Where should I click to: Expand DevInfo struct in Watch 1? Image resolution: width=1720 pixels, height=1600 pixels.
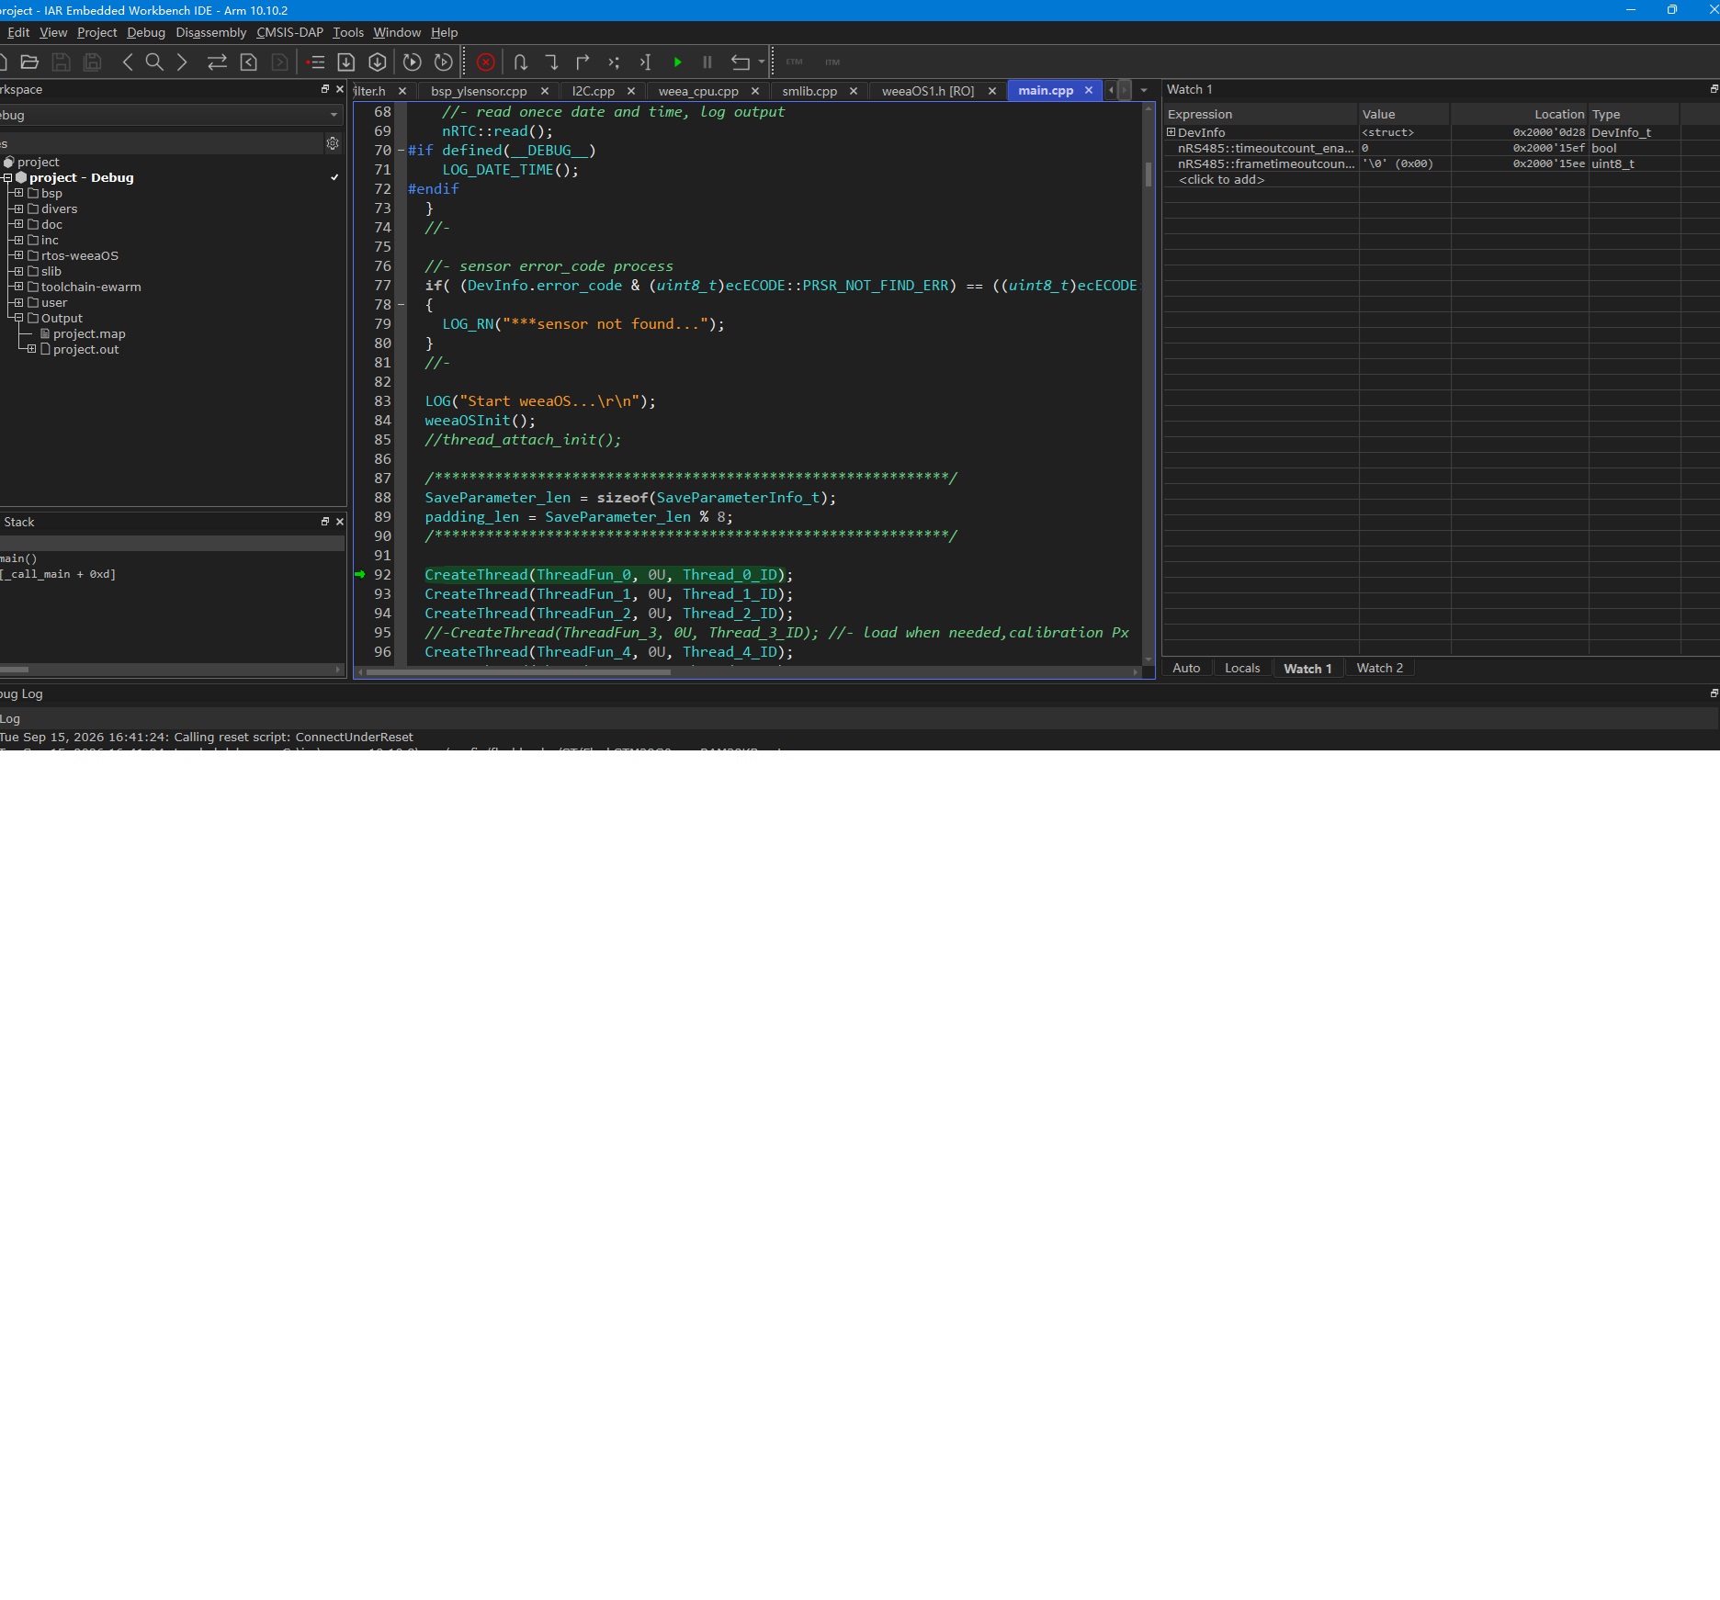pyautogui.click(x=1171, y=132)
